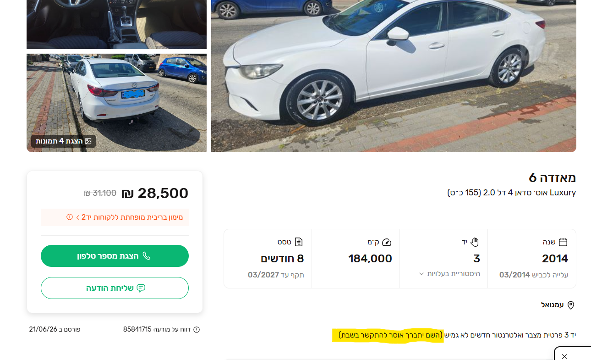591x360 pixels.
Task: Open the rear view car thumbnail
Action: click(116, 103)
